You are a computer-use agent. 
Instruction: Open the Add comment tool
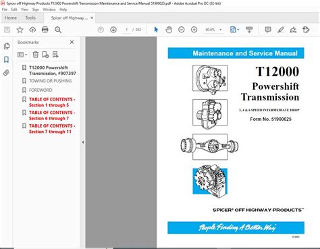click(268, 30)
